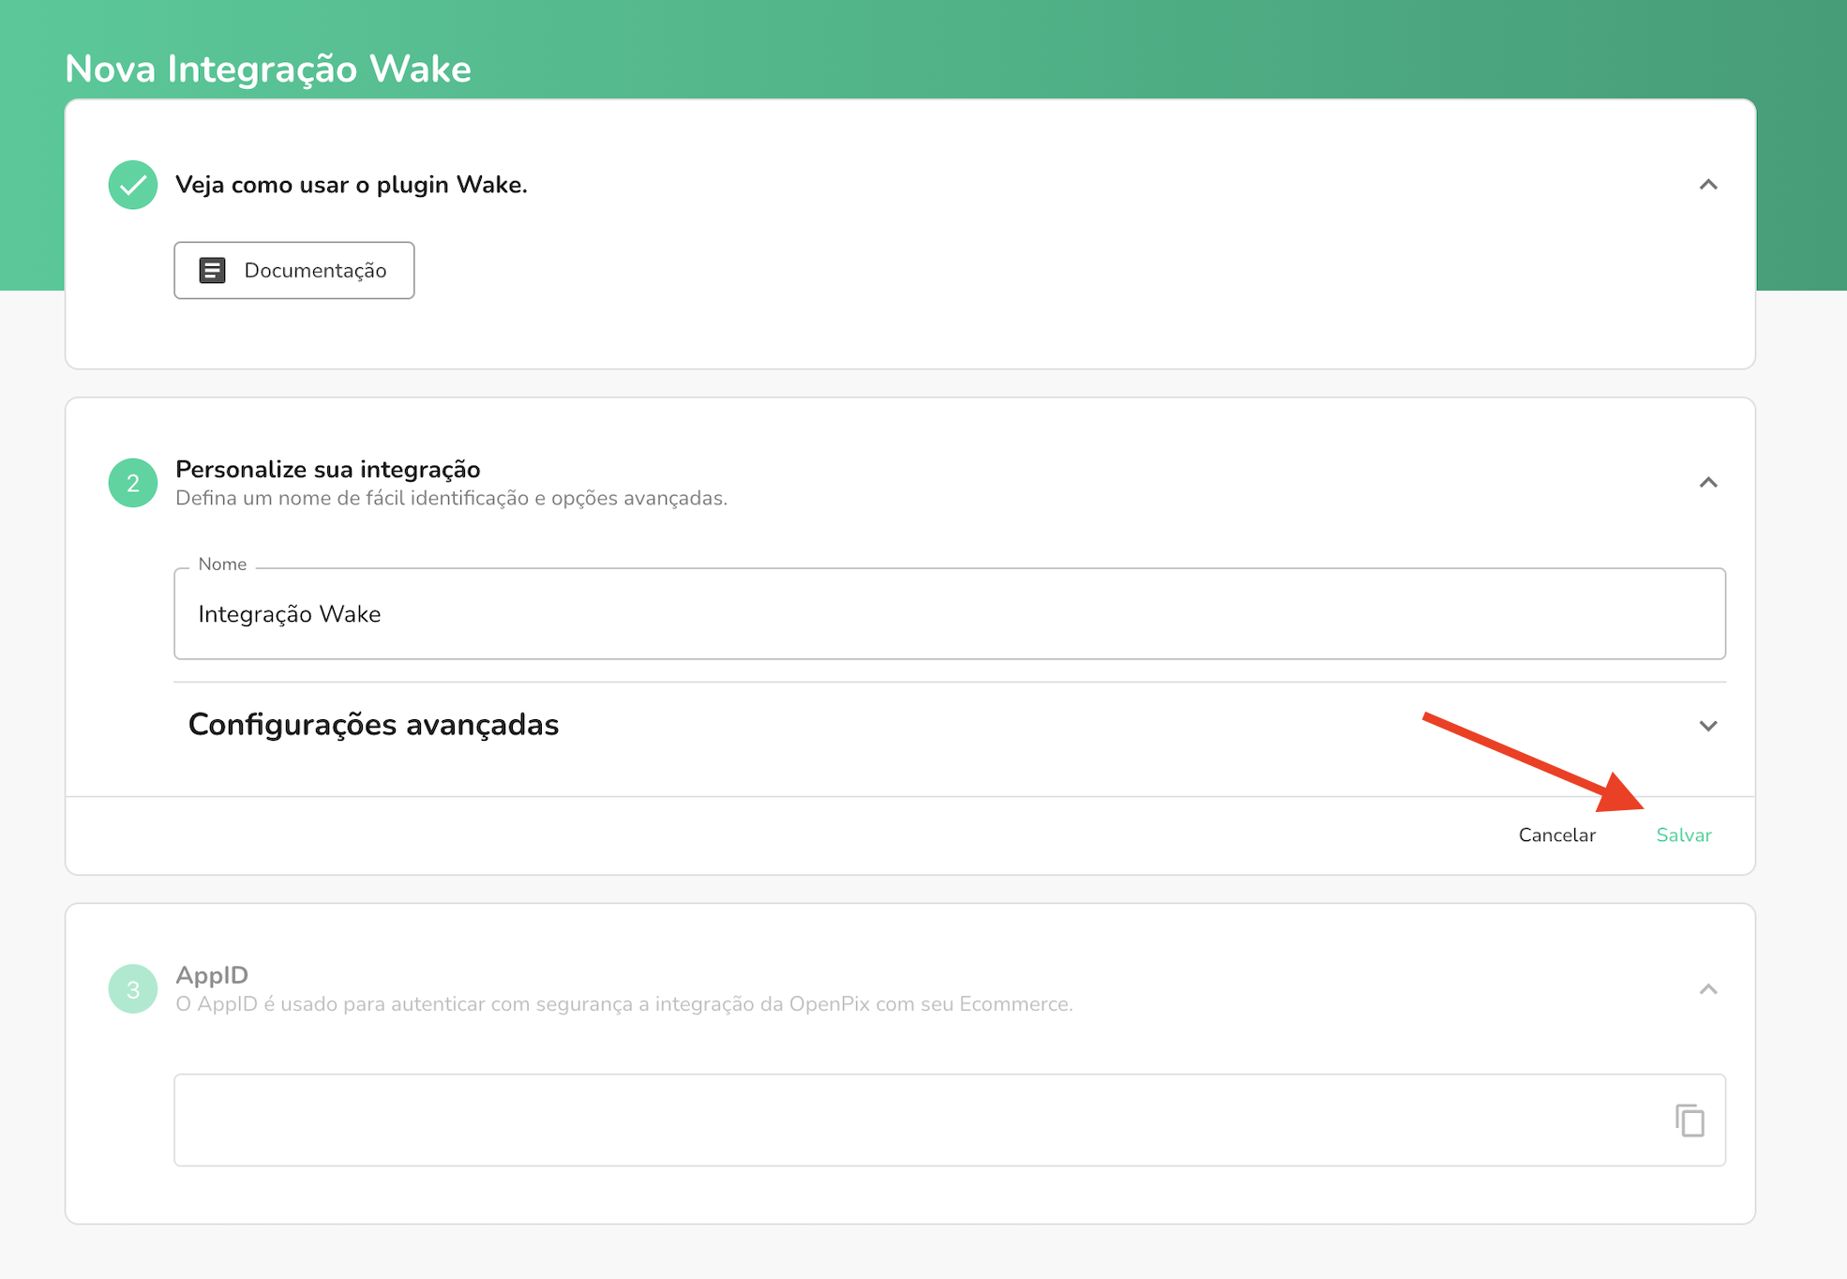Collapse the AppID section chevron
Image resolution: width=1847 pixels, height=1279 pixels.
point(1707,989)
